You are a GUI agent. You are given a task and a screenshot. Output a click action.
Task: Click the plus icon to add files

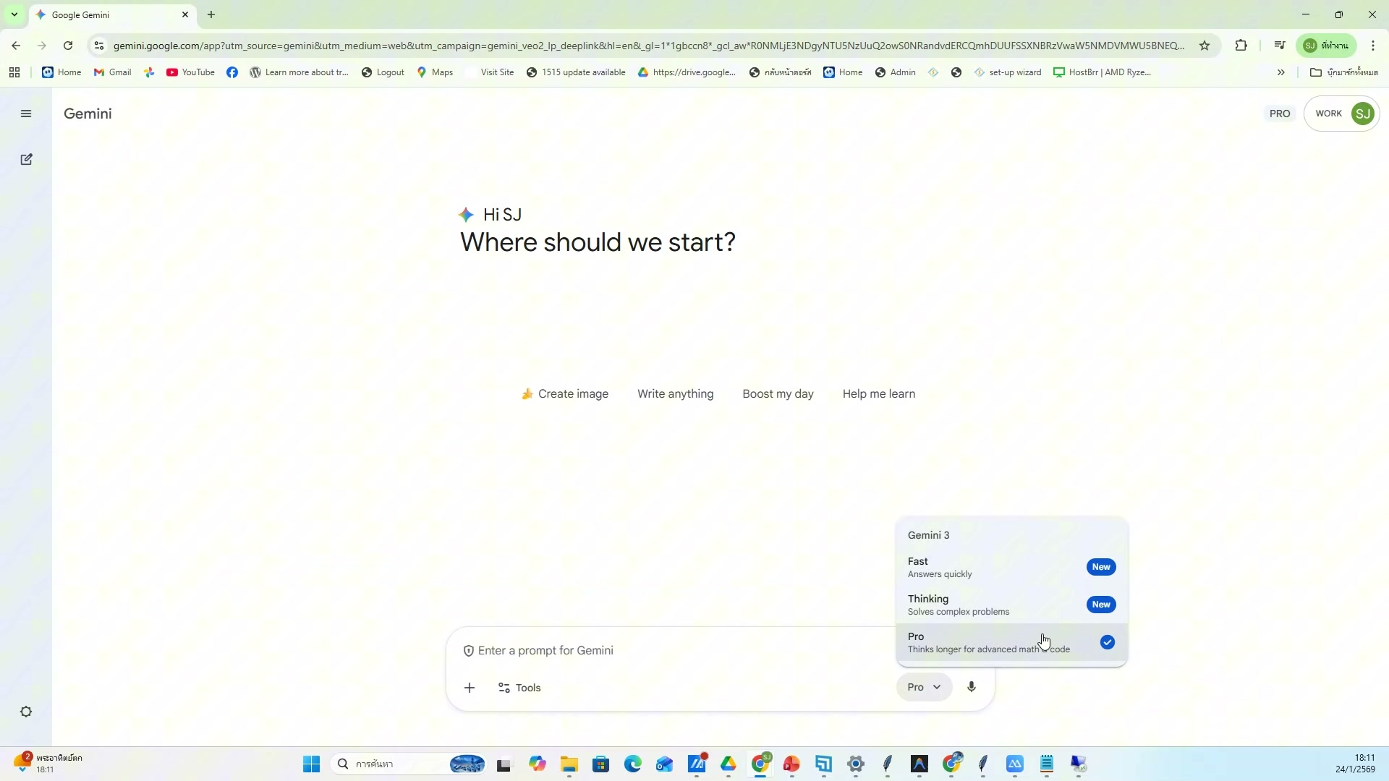point(470,688)
